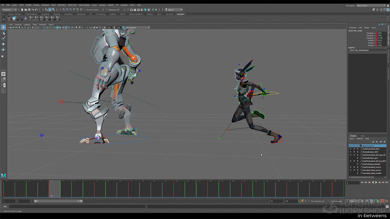Screen dimensions: 390x219
Task: Click the auto keyframe toggle icon
Action: [x=302, y=201]
